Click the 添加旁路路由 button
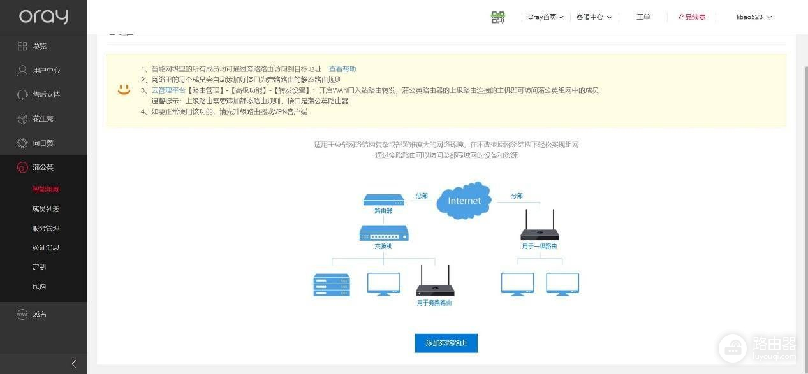This screenshot has height=374, width=808. 446,343
